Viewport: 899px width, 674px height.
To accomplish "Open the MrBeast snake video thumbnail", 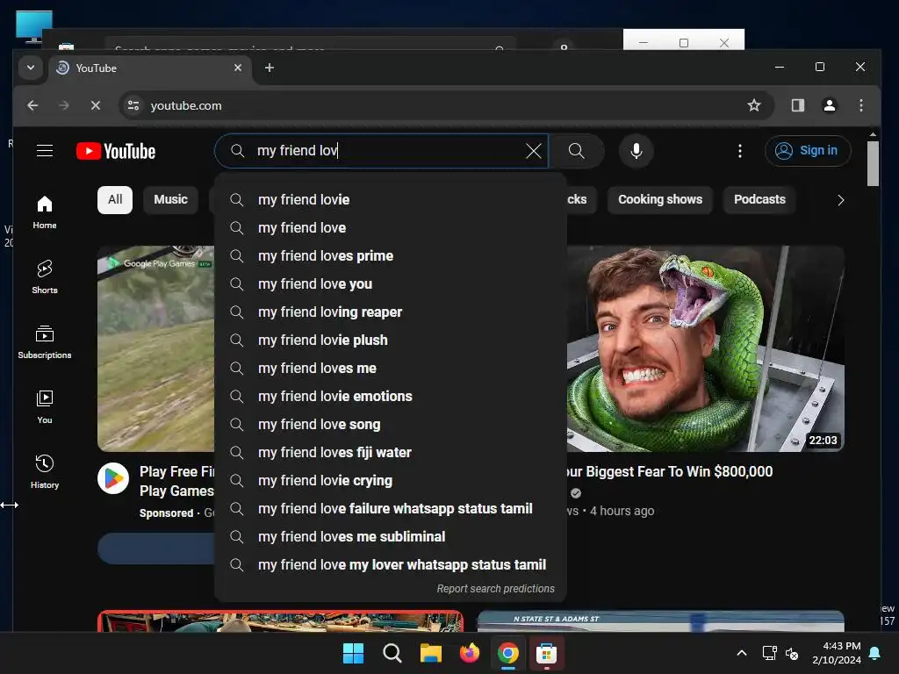I will click(x=705, y=348).
